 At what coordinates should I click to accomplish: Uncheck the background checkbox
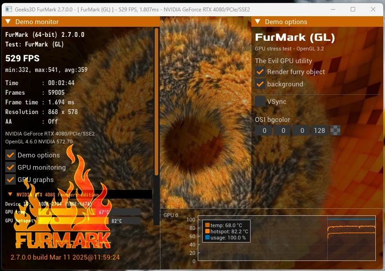pyautogui.click(x=260, y=84)
